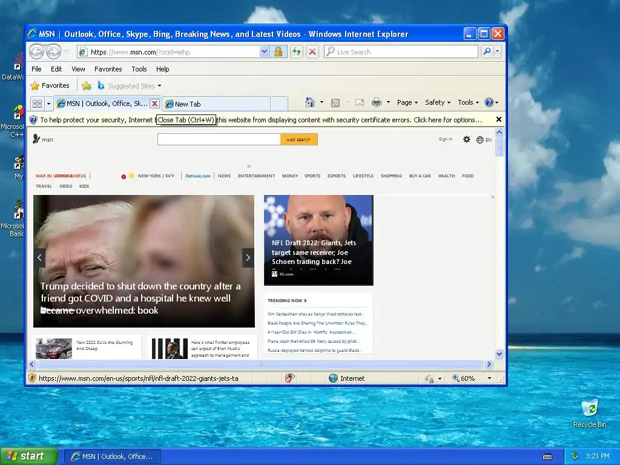This screenshot has width=620, height=465.
Task: Open the Tools command bar dropdown
Action: pos(468,102)
